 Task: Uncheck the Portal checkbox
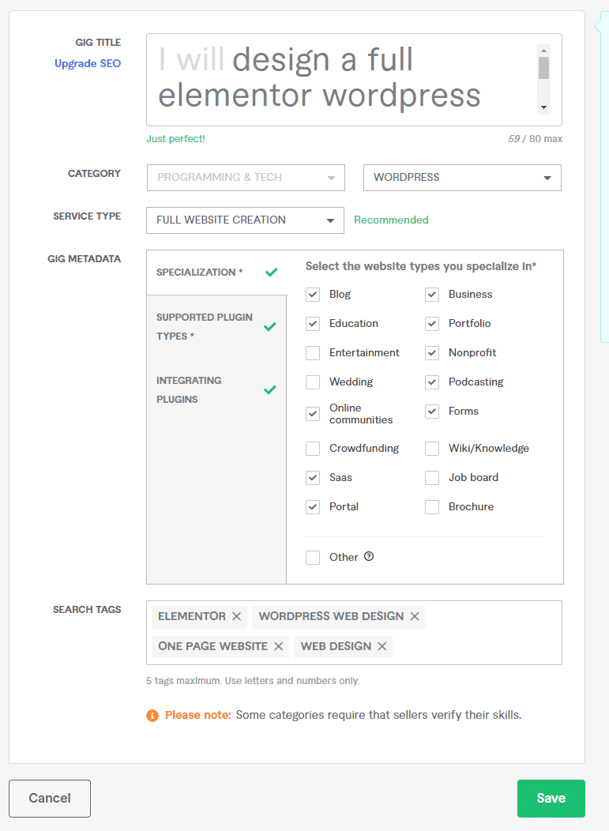[x=313, y=506]
